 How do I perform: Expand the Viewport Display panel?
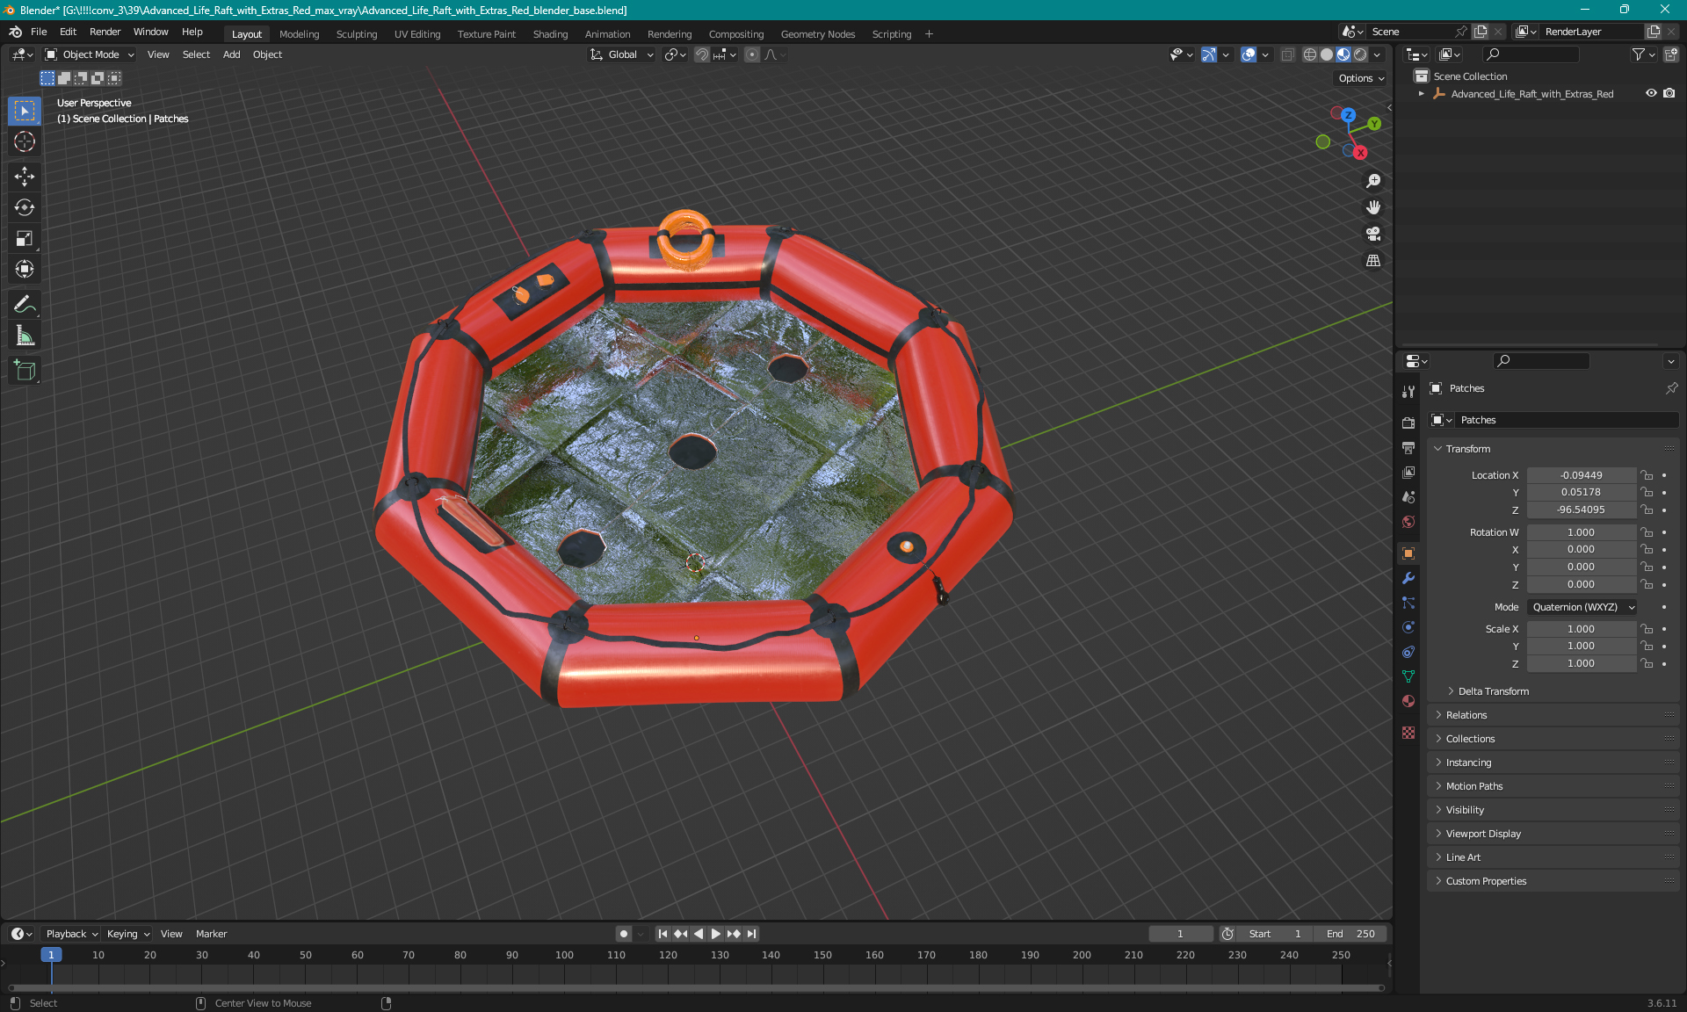[x=1483, y=834]
